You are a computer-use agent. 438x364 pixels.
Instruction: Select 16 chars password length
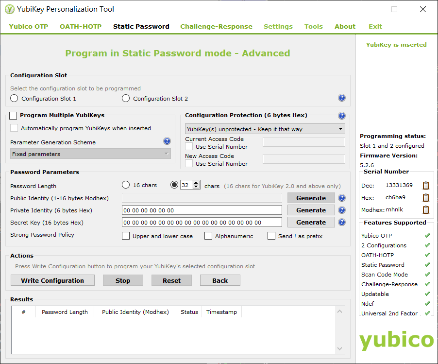click(x=126, y=185)
